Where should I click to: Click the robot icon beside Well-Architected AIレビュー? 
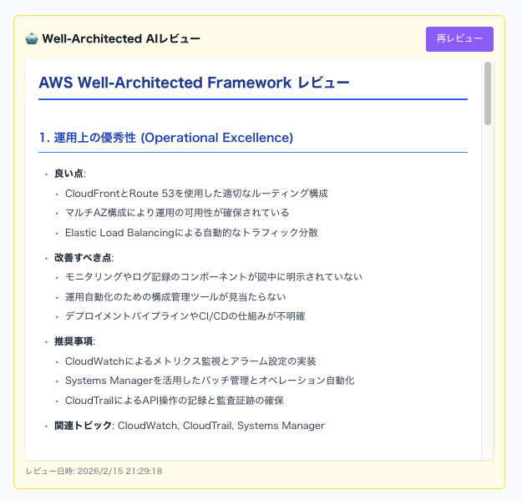[32, 39]
